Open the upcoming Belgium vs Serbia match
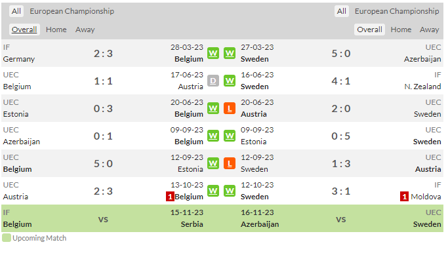448x257 pixels. [x=103, y=219]
